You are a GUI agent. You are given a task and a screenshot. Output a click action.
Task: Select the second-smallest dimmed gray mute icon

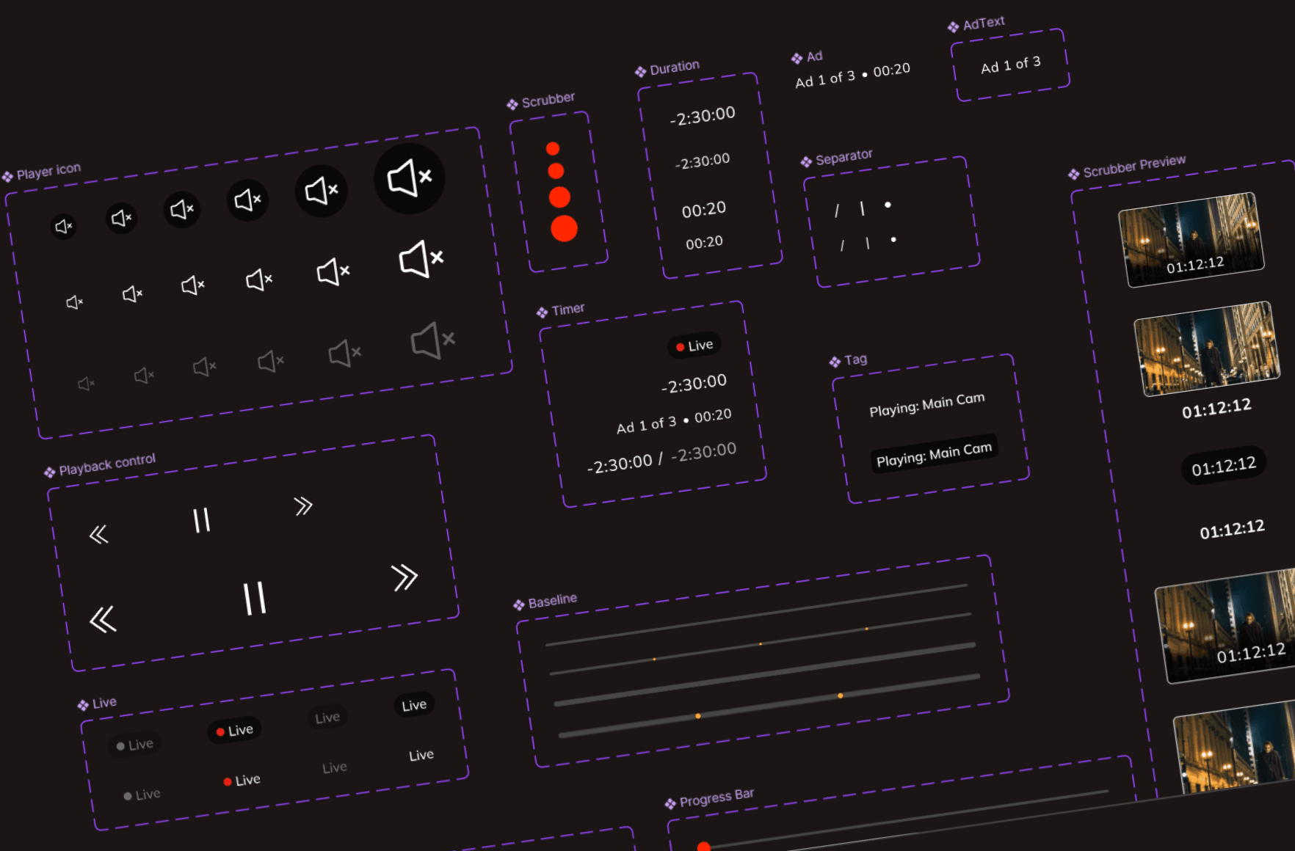[x=145, y=376]
